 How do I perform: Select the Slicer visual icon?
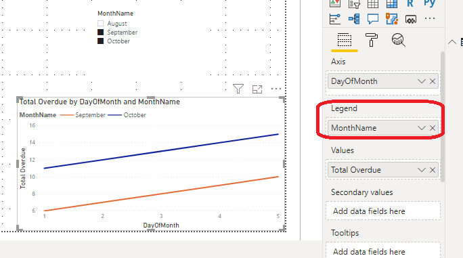354,3
